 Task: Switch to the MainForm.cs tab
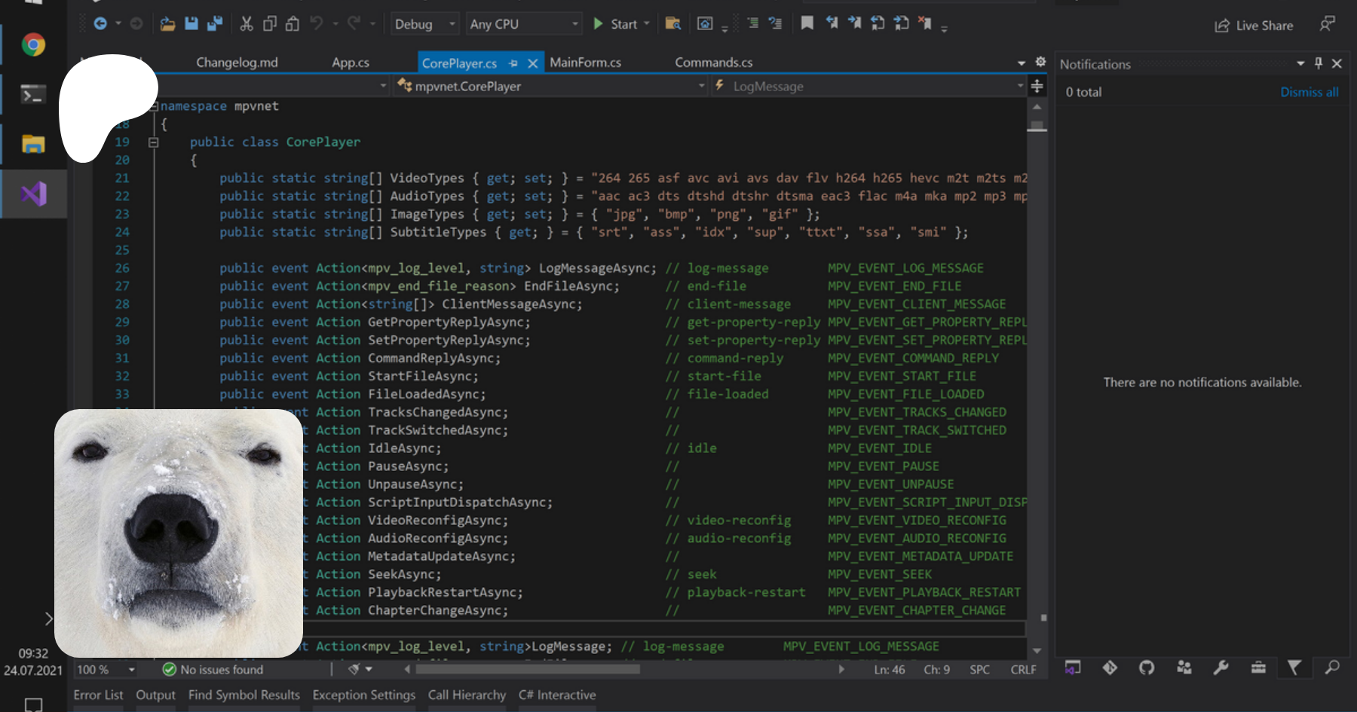tap(585, 63)
